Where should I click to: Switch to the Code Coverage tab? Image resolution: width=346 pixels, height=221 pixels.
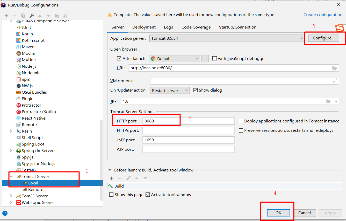tap(196, 27)
